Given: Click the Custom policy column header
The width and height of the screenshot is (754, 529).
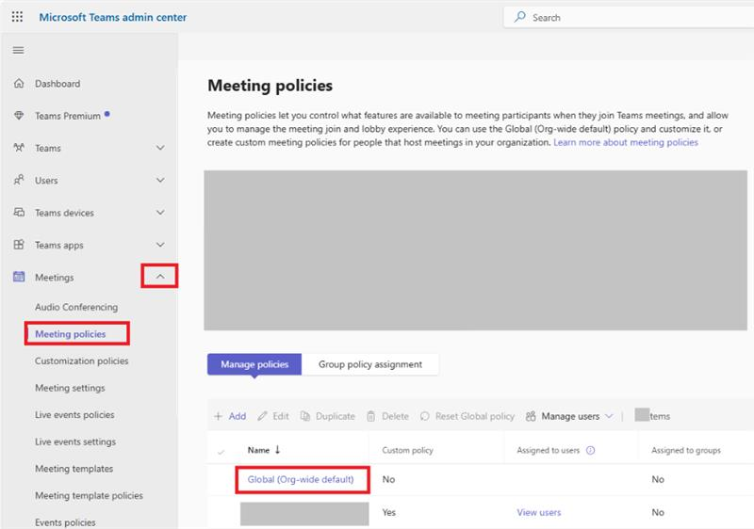Looking at the screenshot, I should [408, 450].
